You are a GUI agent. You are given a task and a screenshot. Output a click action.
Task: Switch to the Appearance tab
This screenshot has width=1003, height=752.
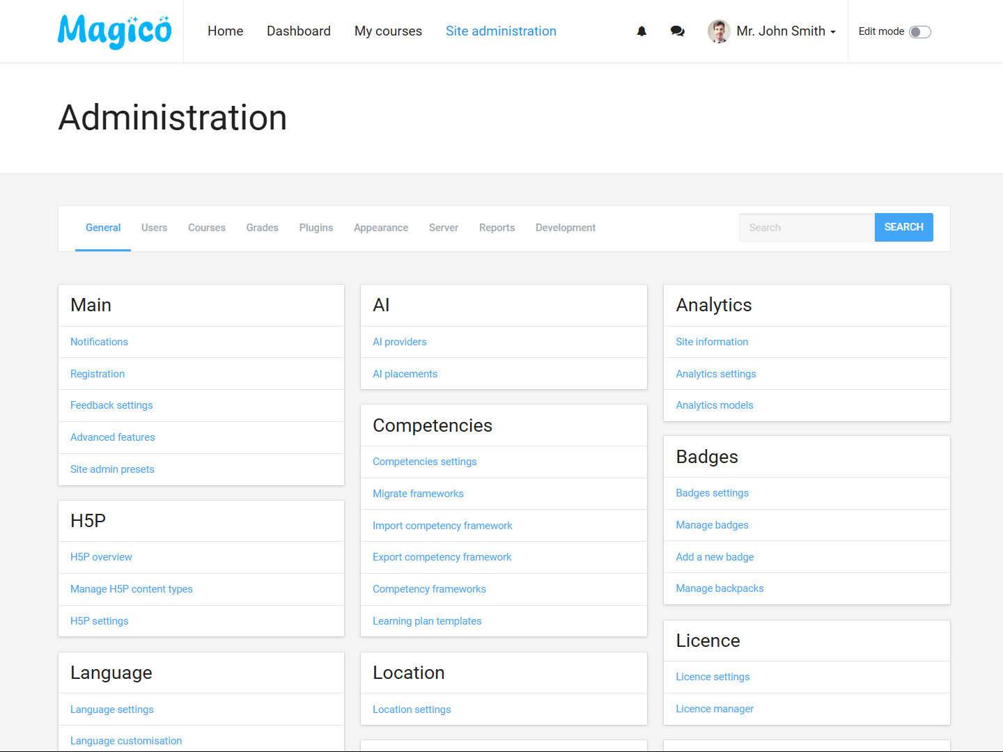pos(381,228)
